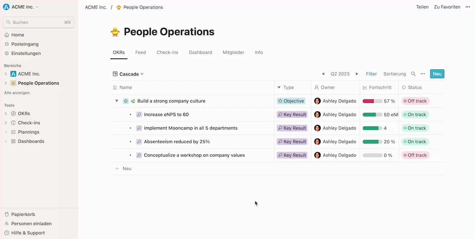Click the Off track status of the workshop key result

tap(415, 155)
